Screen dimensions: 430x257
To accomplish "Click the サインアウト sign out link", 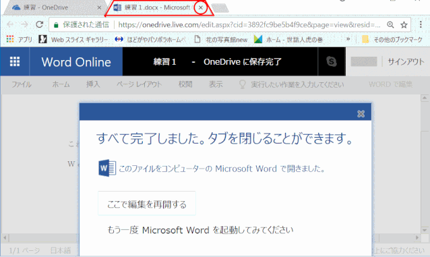I will coord(406,62).
